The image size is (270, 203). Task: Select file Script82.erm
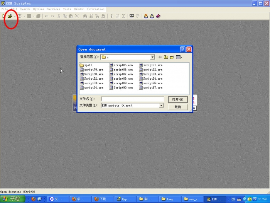(92, 78)
